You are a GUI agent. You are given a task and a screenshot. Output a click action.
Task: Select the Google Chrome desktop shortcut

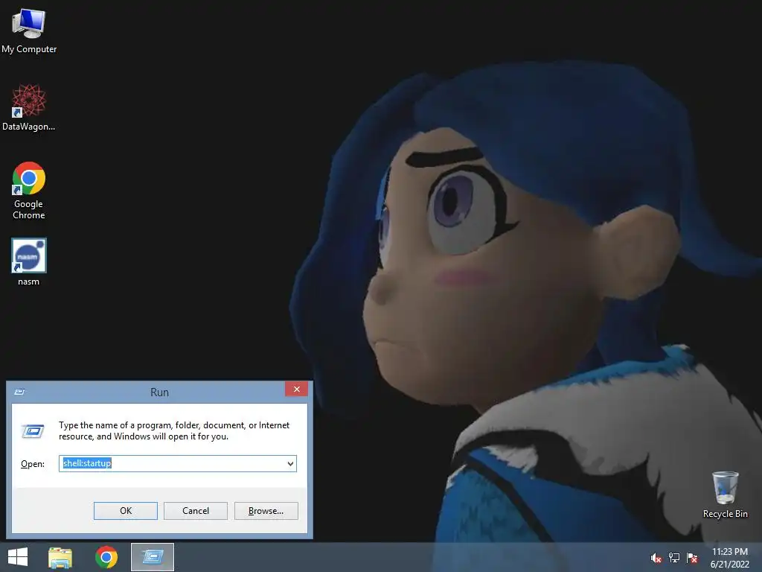coord(29,190)
